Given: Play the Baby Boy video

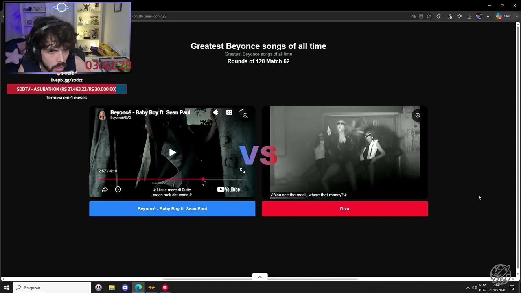Looking at the screenshot, I should point(173,153).
